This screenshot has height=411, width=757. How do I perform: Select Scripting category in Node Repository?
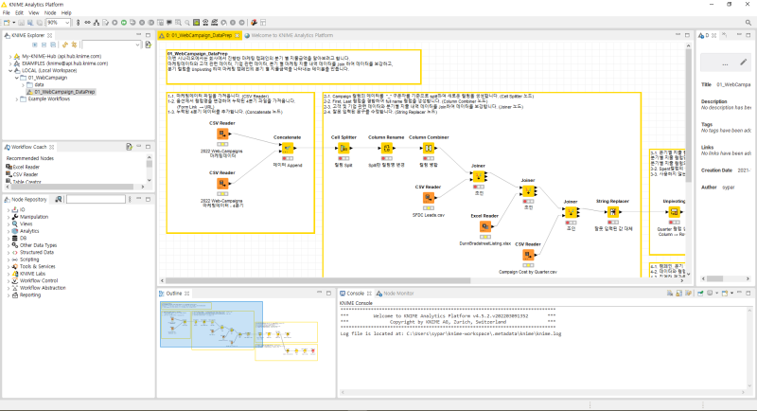[29, 259]
